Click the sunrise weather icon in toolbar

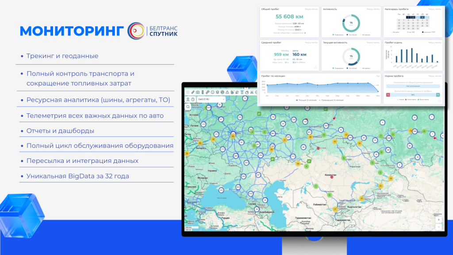pos(237,92)
